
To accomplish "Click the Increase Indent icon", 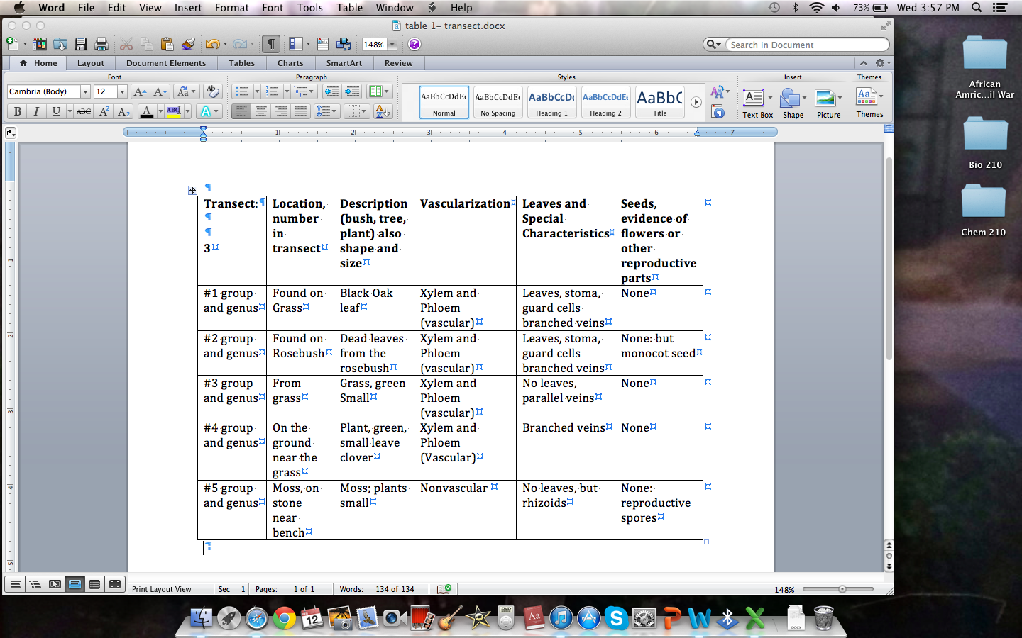I will [352, 91].
